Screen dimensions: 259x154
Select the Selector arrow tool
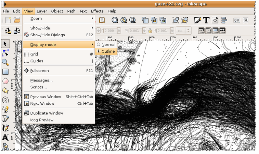coord(5,44)
